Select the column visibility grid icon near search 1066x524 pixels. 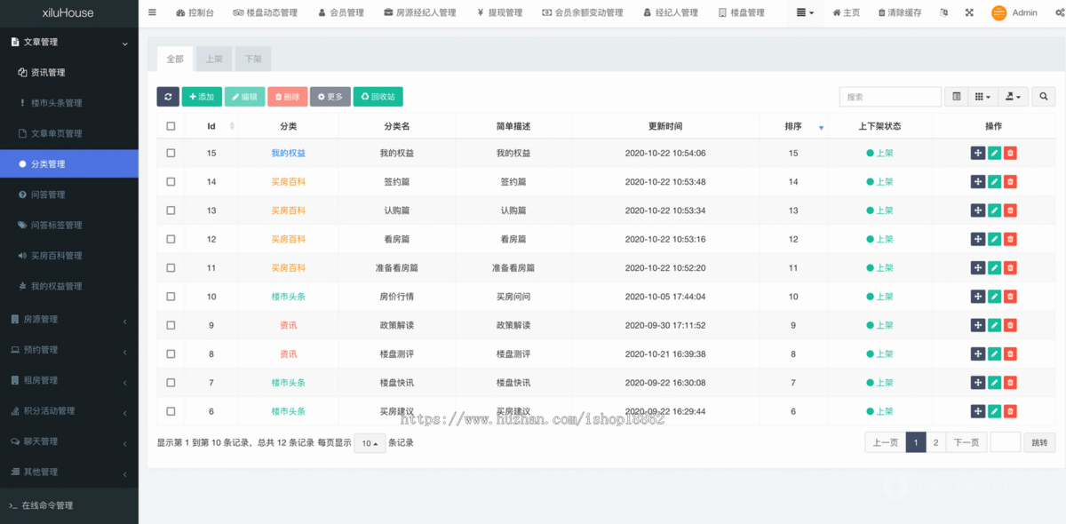coord(982,96)
